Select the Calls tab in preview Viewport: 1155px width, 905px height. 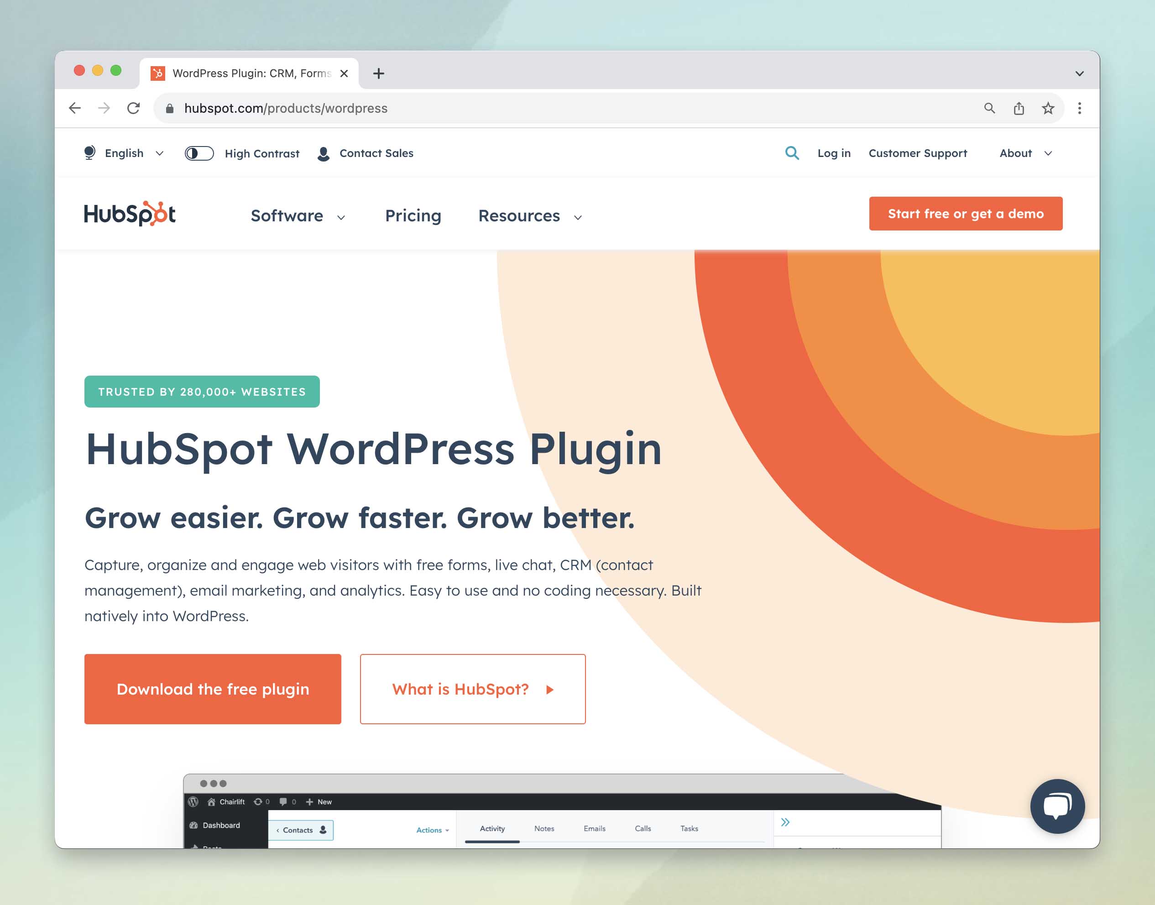coord(643,828)
